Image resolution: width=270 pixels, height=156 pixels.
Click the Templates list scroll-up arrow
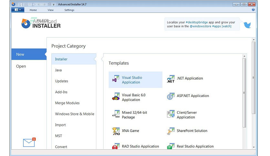244,56
